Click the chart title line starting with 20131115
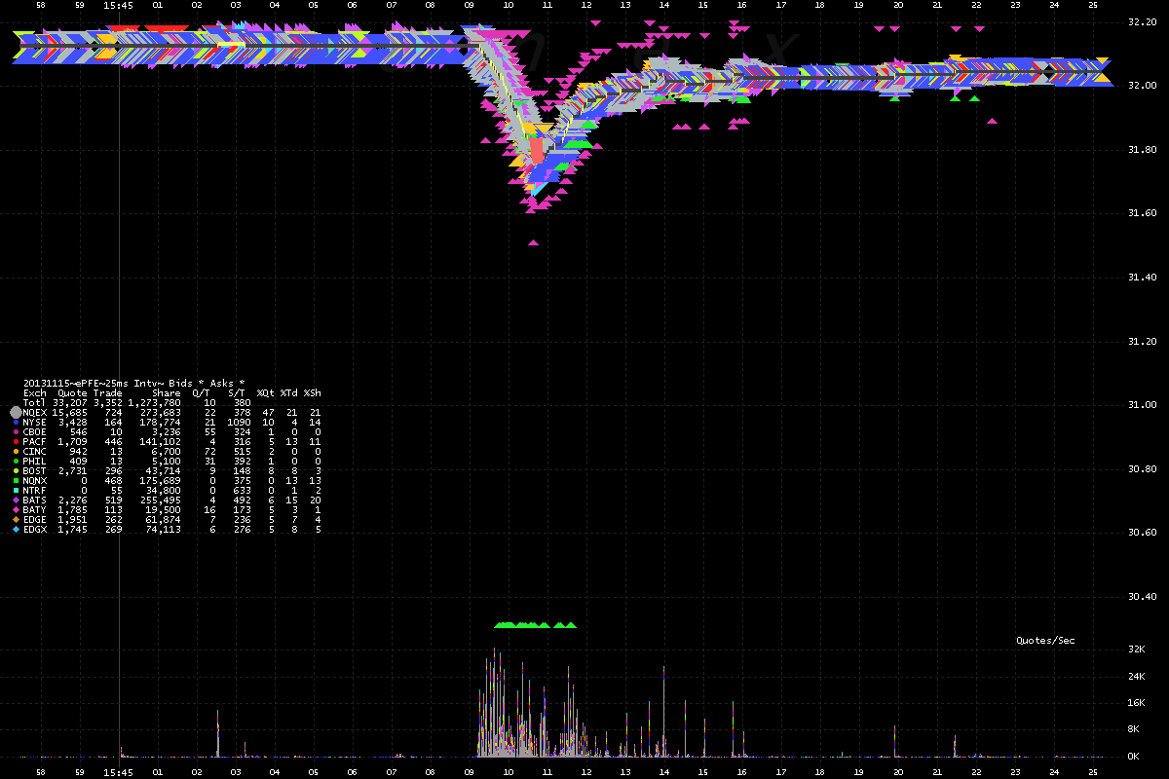The width and height of the screenshot is (1169, 779). coord(133,383)
